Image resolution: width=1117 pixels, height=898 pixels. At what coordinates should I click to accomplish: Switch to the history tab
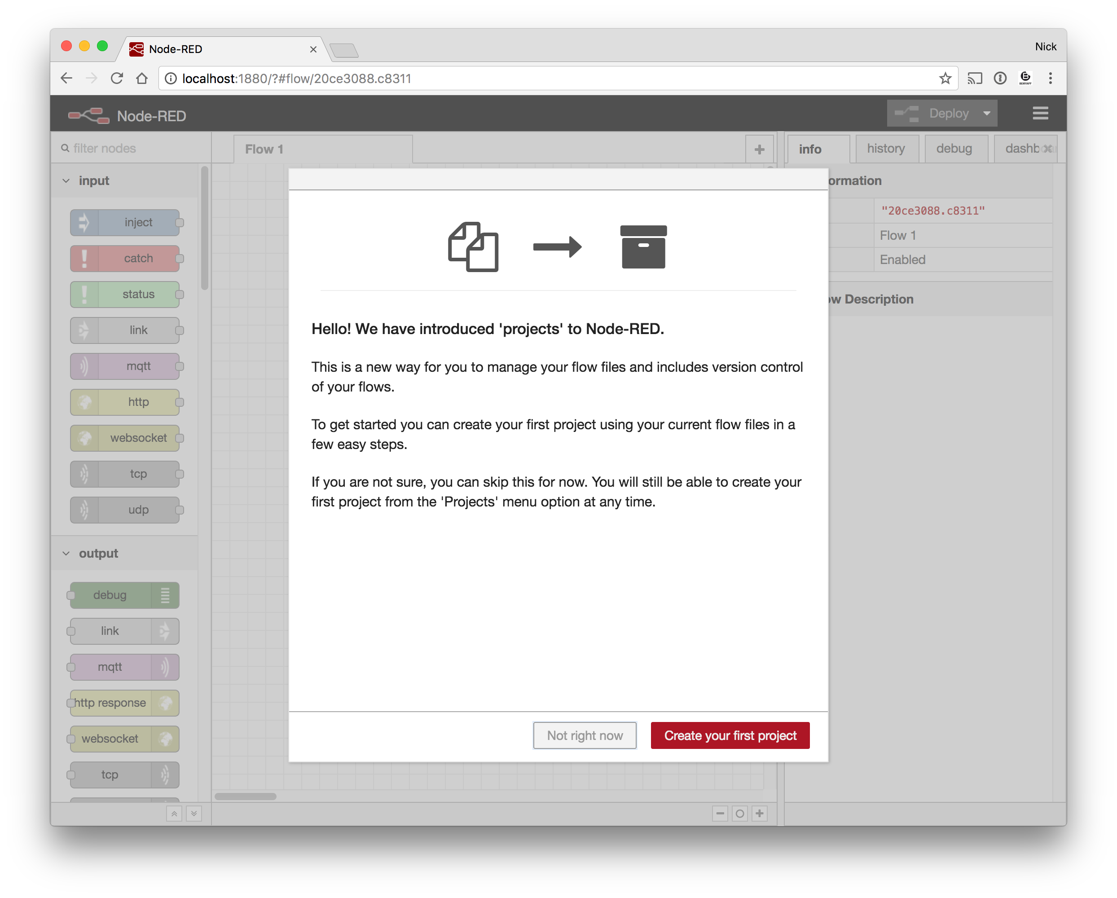pos(885,149)
